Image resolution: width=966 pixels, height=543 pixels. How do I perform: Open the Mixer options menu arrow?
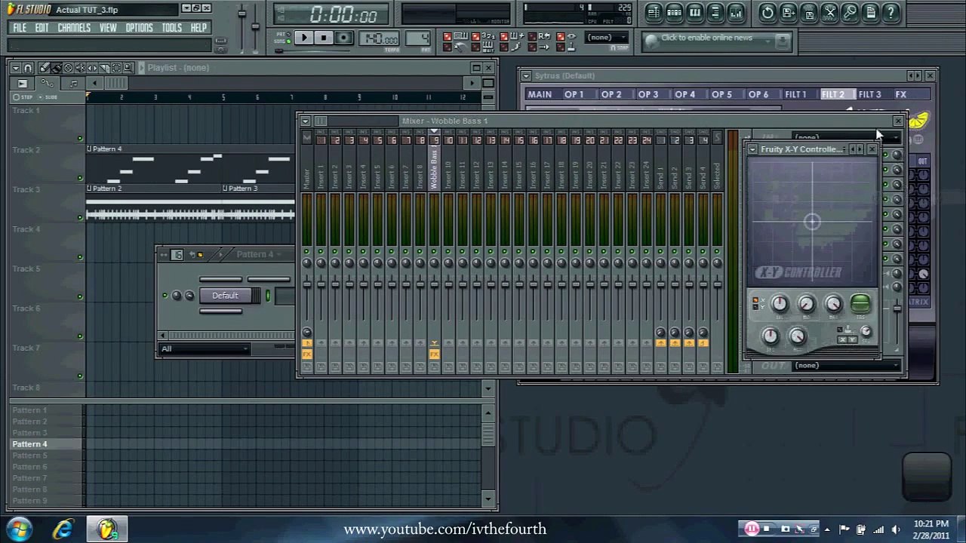coord(305,121)
